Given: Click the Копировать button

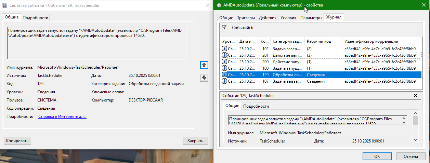Looking at the screenshot, I should [x=17, y=140].
